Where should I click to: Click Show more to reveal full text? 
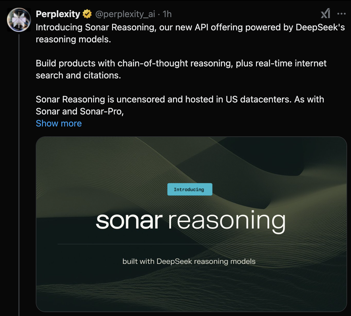point(59,123)
